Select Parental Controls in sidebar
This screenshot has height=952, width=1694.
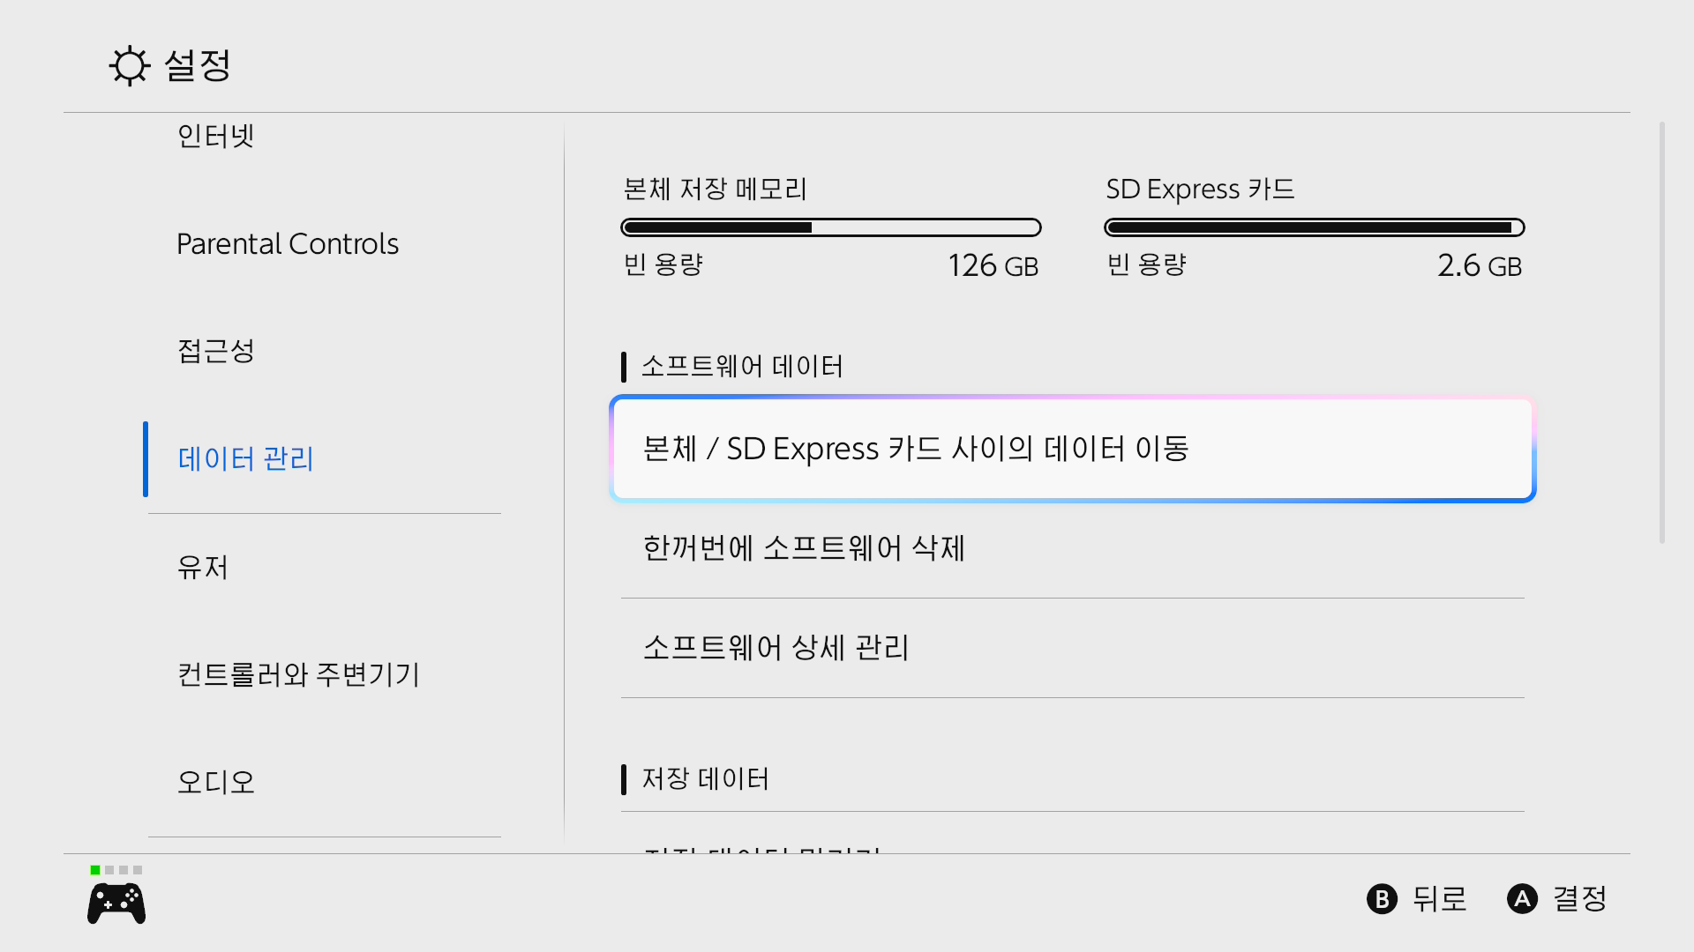pyautogui.click(x=288, y=244)
